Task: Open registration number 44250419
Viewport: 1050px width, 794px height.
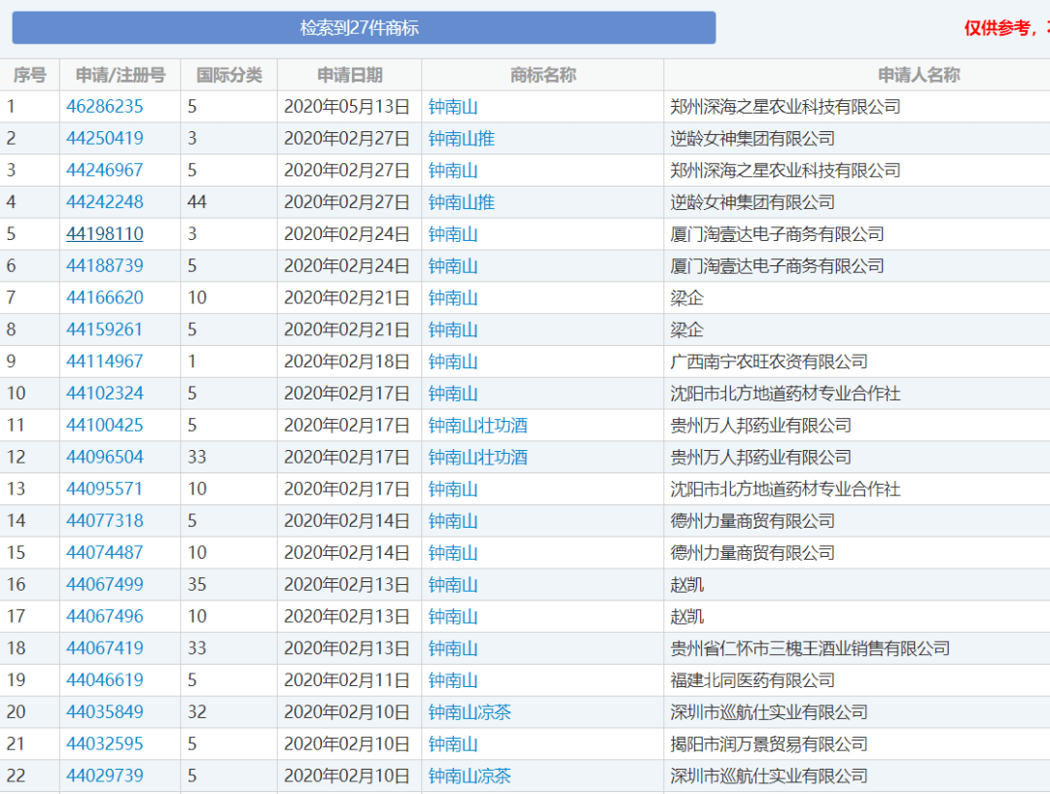Action: pos(104,139)
